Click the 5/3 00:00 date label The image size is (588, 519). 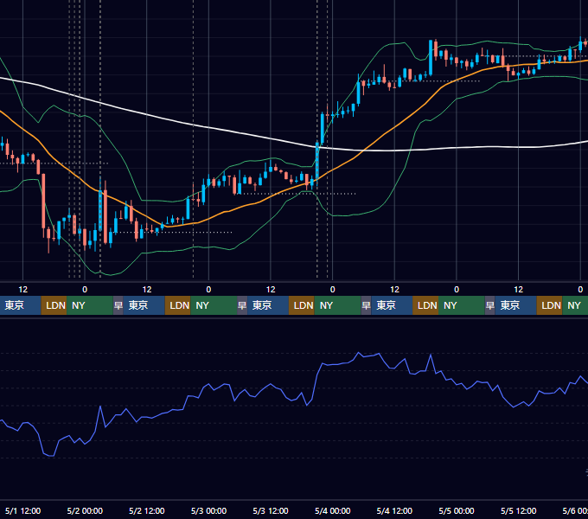pyautogui.click(x=208, y=510)
